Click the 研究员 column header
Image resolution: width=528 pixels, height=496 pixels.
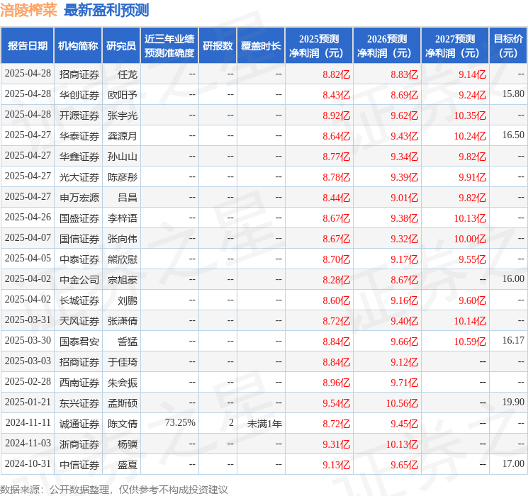tap(121, 46)
